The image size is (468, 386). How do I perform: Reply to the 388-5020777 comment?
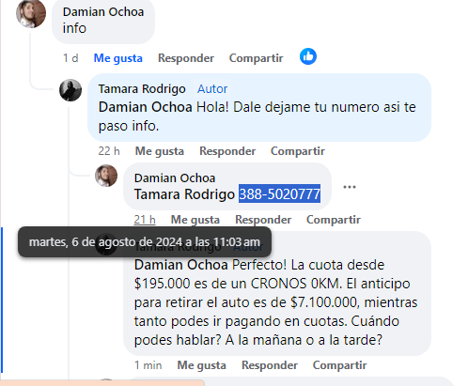[x=263, y=220]
